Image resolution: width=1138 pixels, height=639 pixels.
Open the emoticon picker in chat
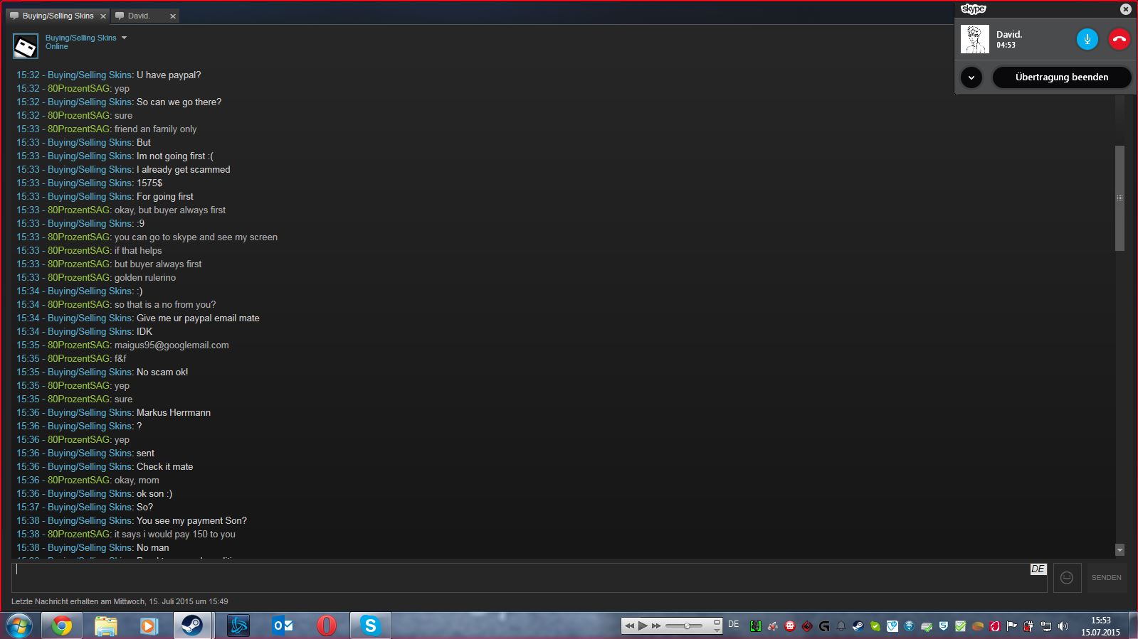click(x=1066, y=578)
